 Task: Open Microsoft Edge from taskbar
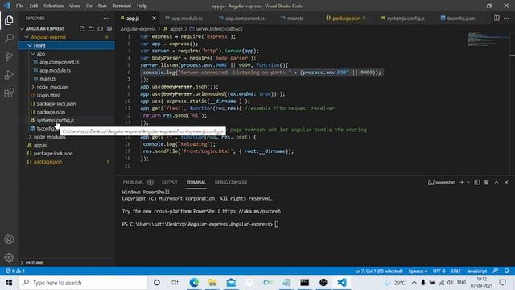(194, 283)
